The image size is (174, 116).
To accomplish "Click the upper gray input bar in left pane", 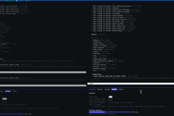I will 43,72.
